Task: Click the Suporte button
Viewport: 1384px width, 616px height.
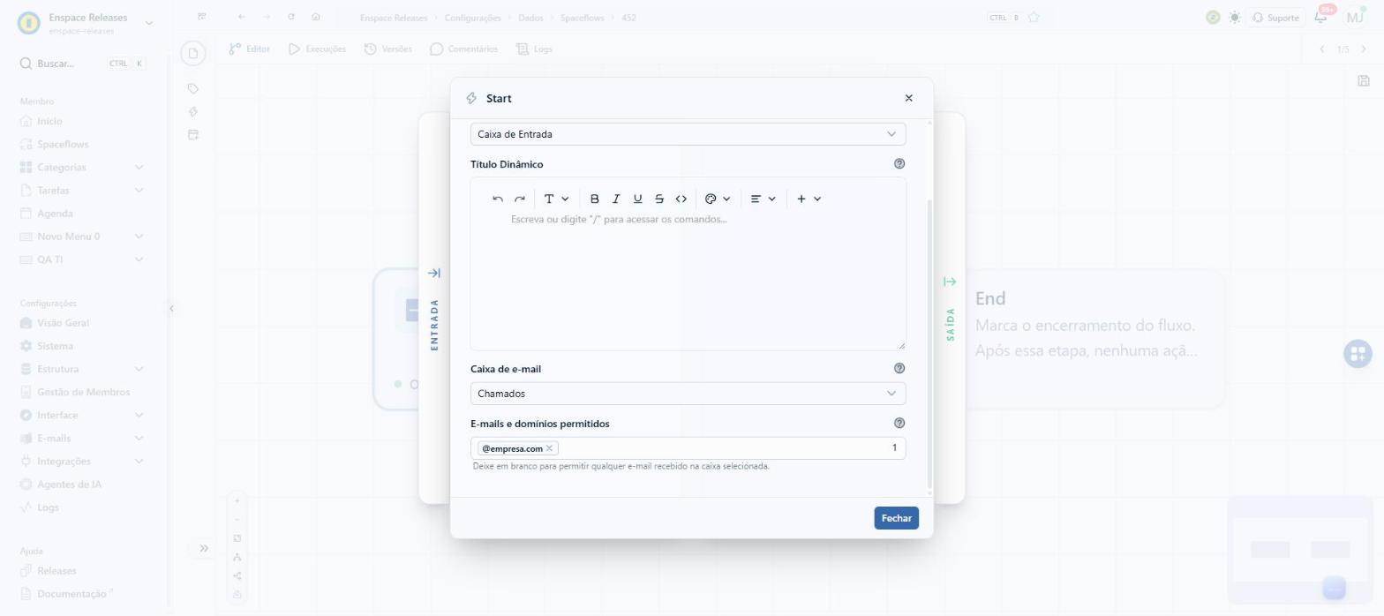Action: pos(1275,18)
